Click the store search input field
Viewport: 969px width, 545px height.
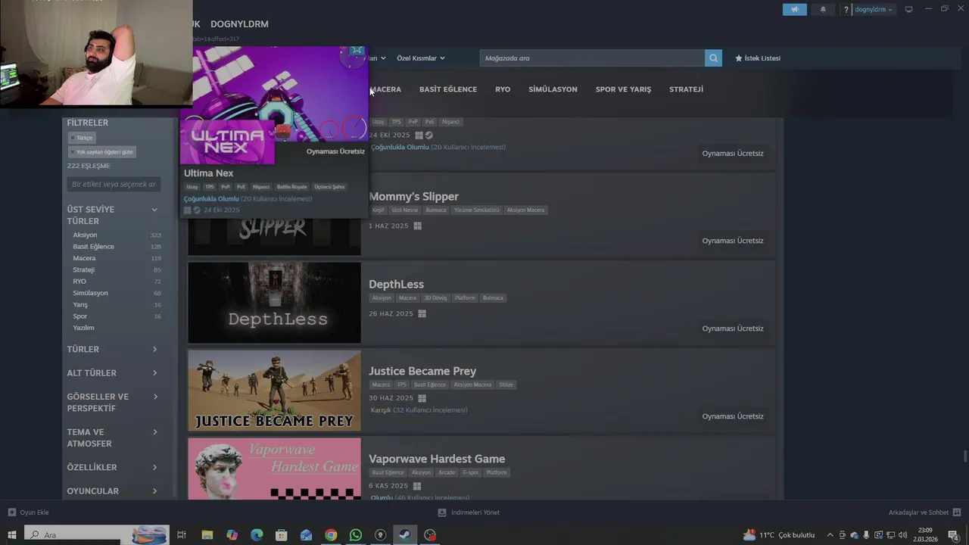pyautogui.click(x=592, y=58)
